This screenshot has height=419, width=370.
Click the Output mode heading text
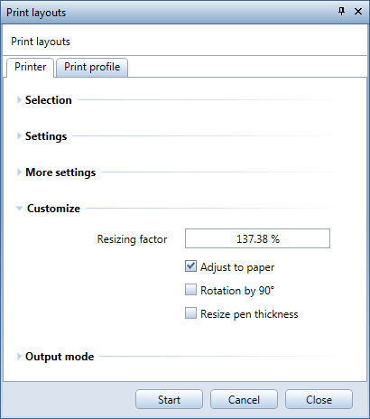tap(60, 357)
